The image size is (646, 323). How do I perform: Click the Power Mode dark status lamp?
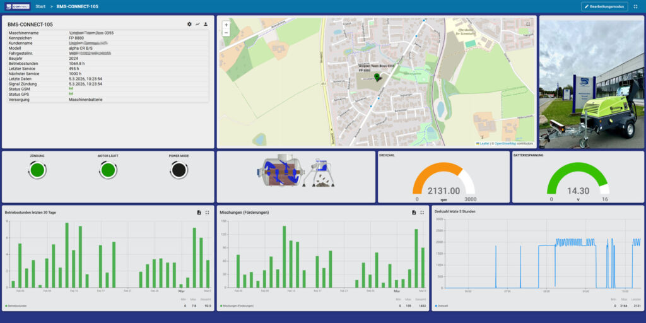pyautogui.click(x=179, y=170)
